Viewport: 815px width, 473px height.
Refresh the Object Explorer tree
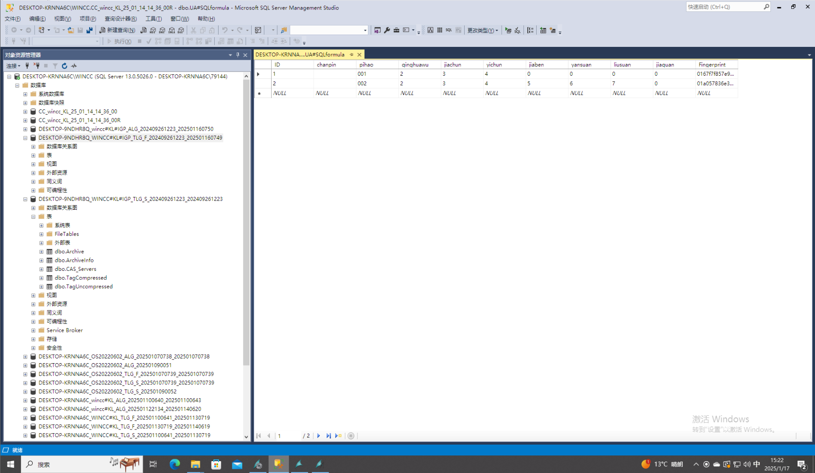[64, 66]
